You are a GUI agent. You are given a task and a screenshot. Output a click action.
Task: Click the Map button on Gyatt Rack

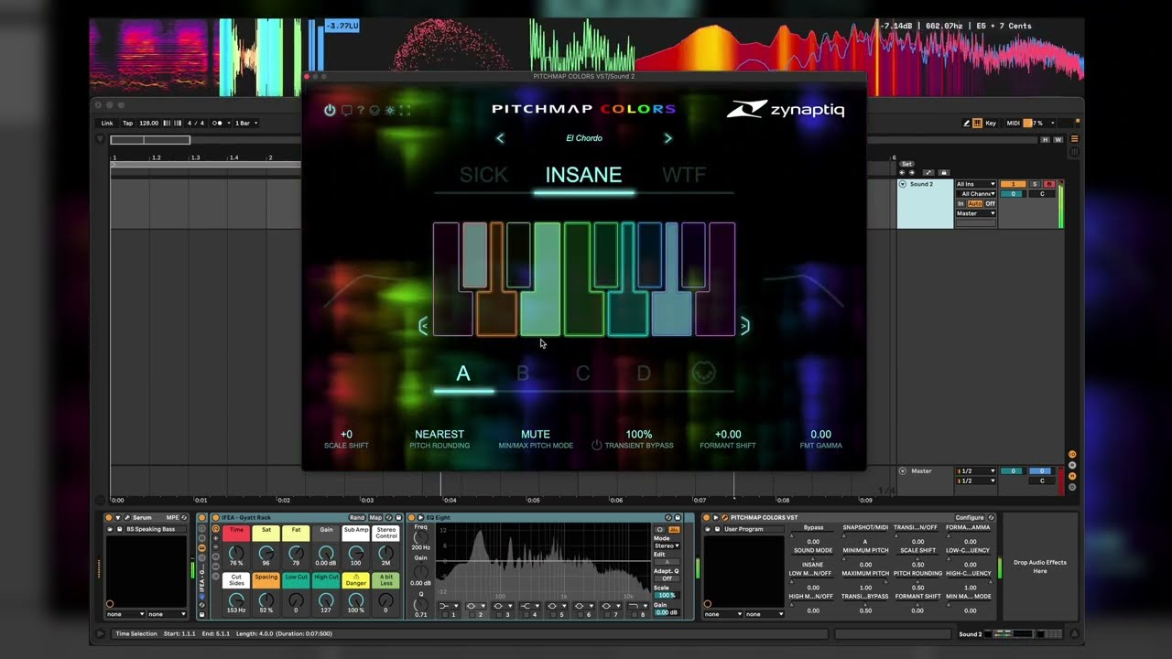[x=375, y=518]
